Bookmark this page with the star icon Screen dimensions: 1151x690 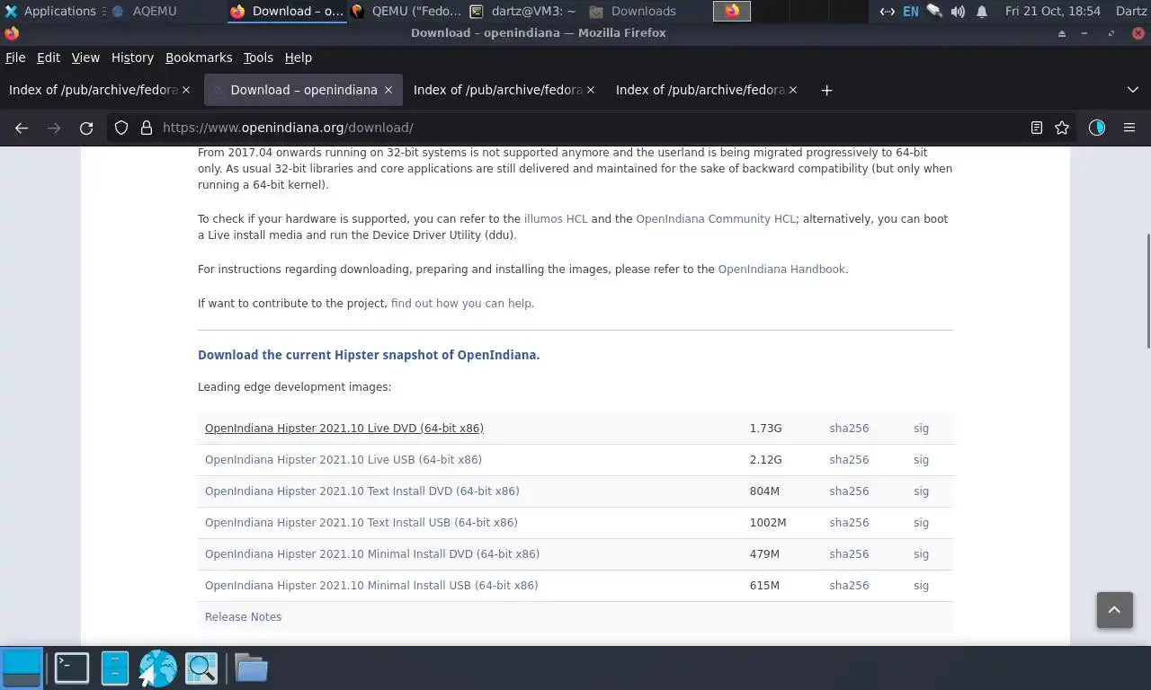point(1062,128)
